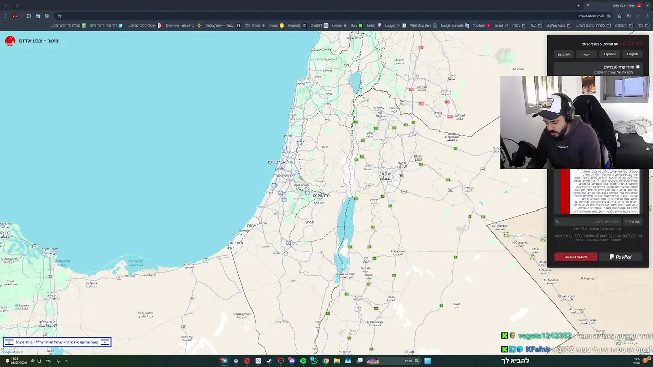Open the Overview - Wallet bookmark

[x=183, y=25]
